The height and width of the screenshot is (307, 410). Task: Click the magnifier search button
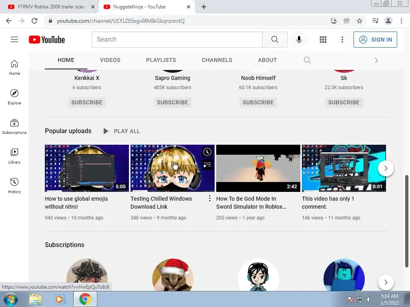[275, 40]
